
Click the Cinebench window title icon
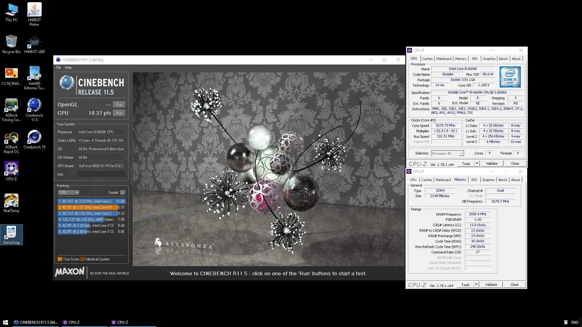click(58, 60)
